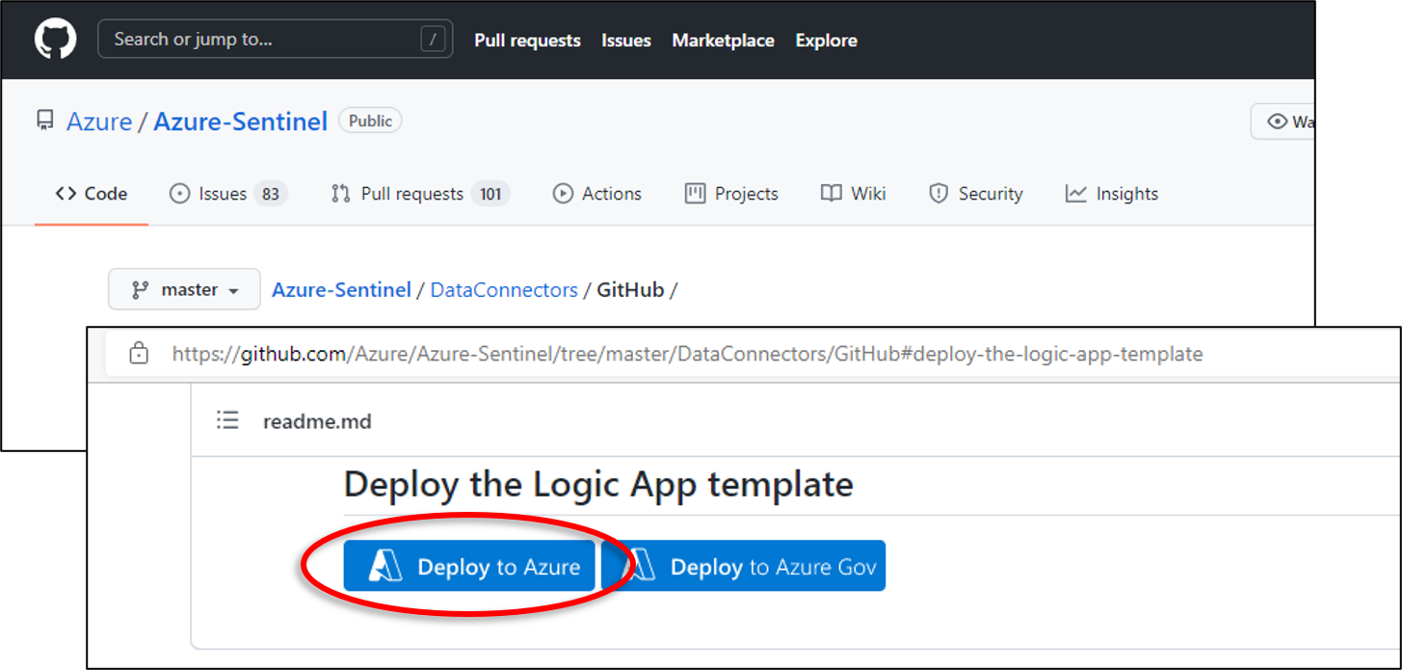Viewport: 1402px width, 670px height.
Task: Open the Security shield icon
Action: [x=939, y=193]
